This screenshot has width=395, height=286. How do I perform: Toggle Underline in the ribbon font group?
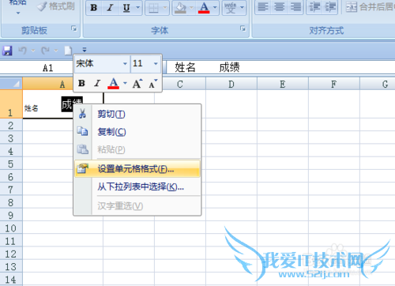(126, 8)
